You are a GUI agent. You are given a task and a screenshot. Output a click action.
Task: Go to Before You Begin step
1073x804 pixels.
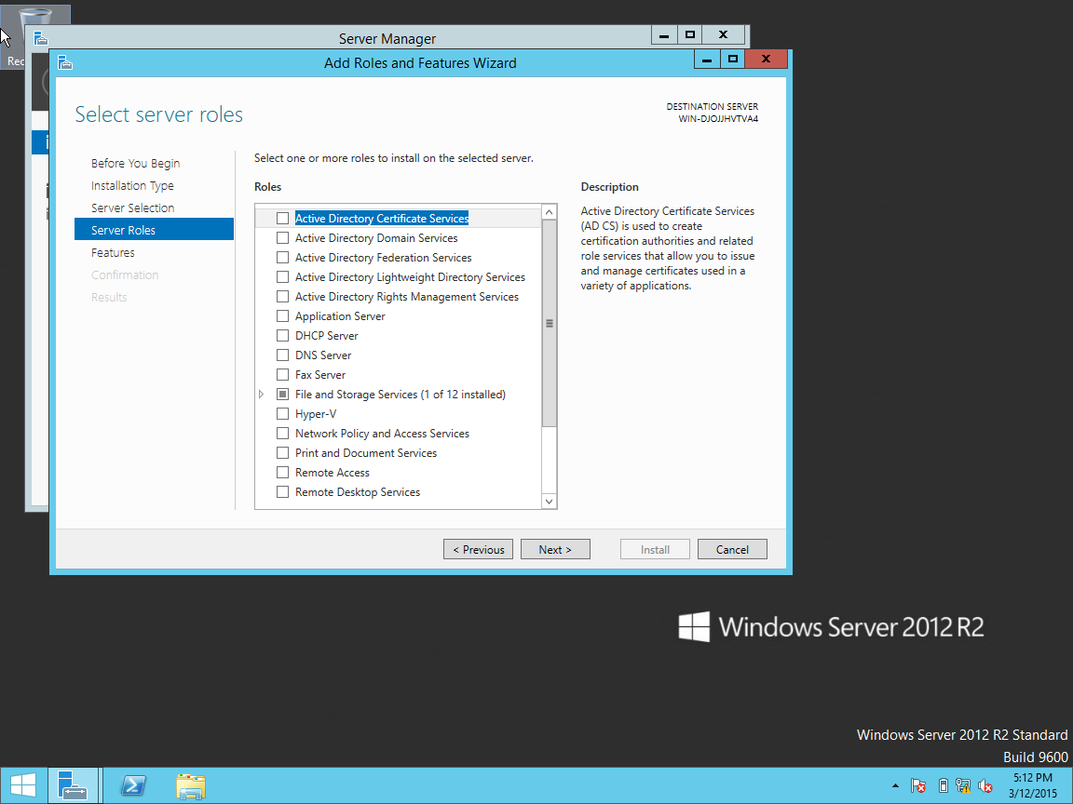coord(135,164)
